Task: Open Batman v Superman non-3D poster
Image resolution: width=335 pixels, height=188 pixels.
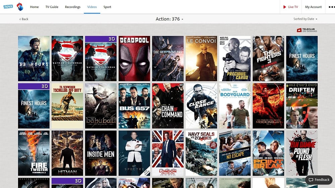Action: 67,58
